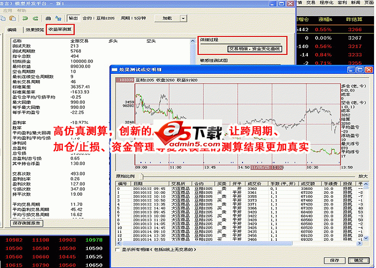Screen dimensions: 376x268
Task: Click the 日期 column header
Action: [x=150, y=184]
